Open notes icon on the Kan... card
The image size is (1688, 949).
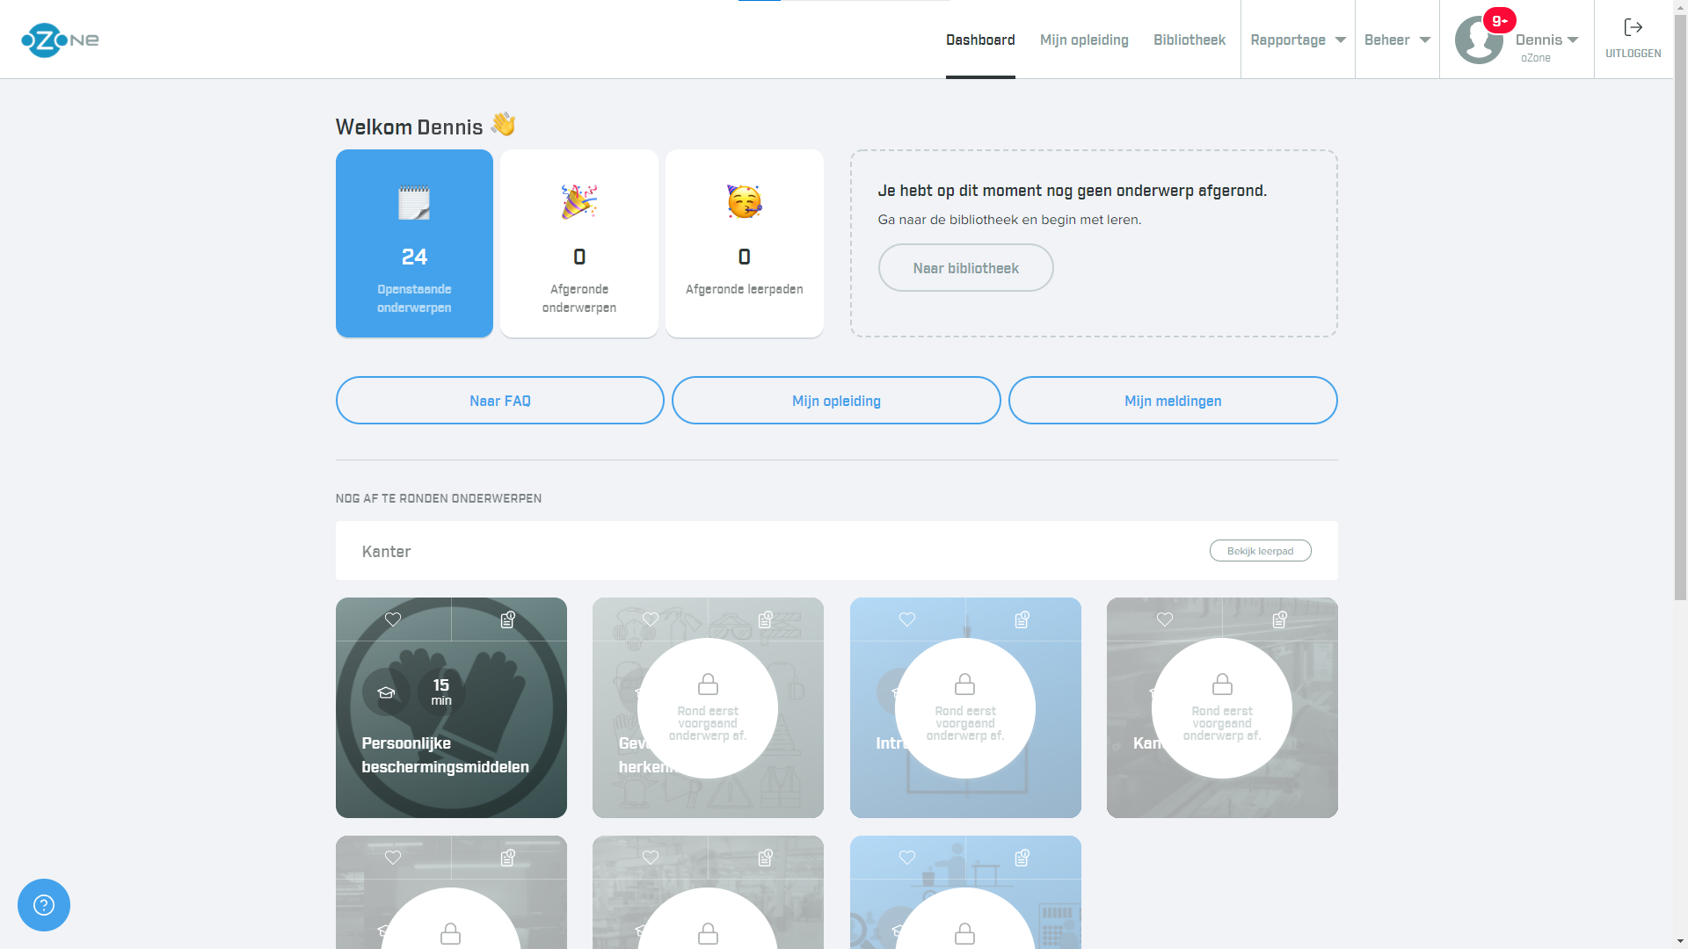[1280, 619]
